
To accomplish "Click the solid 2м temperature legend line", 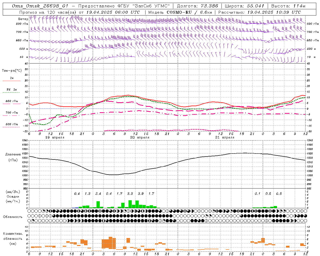I will click(x=11, y=81).
